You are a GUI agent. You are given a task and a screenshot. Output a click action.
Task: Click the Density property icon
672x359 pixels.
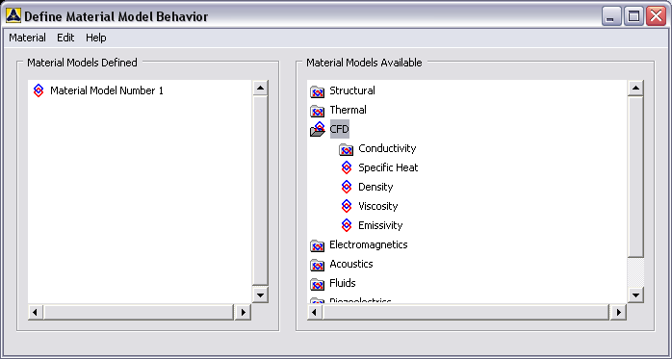[x=347, y=187]
